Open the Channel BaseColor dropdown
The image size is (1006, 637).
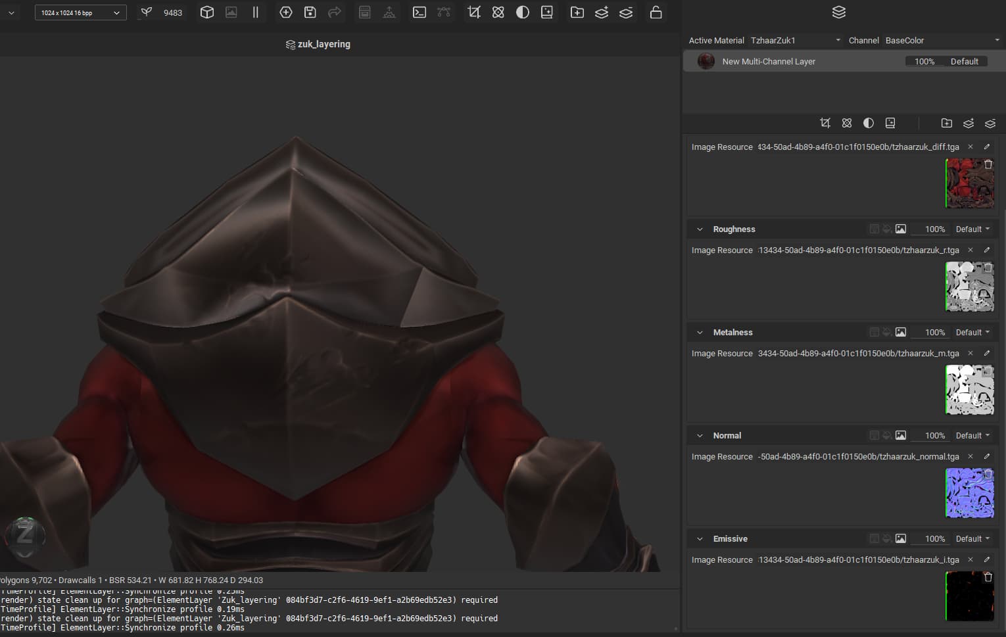pos(942,40)
